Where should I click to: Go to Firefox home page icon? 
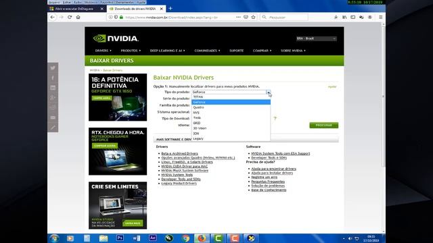tap(78, 17)
